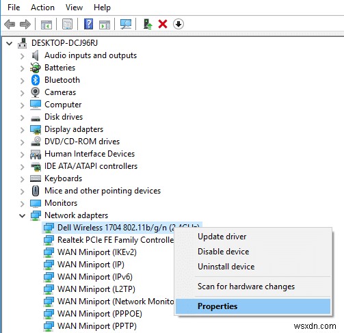344x333 pixels.
Task: Select Realtek PCIe FE Family Controller
Action: (116, 240)
